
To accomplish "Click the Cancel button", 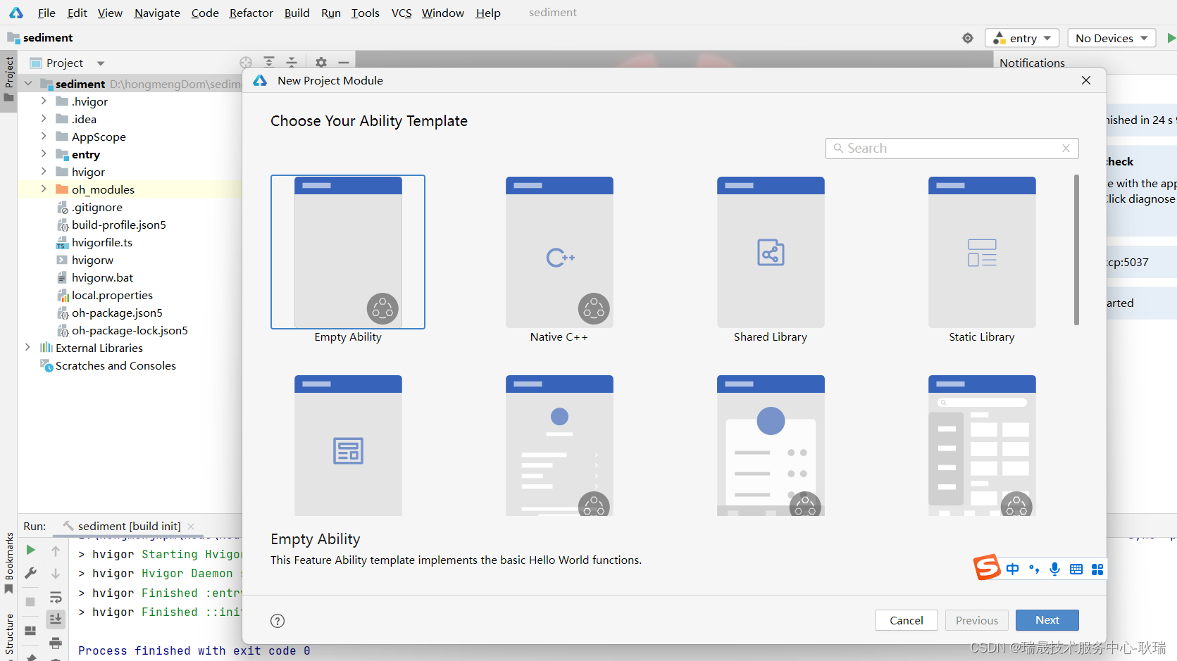I will [907, 620].
